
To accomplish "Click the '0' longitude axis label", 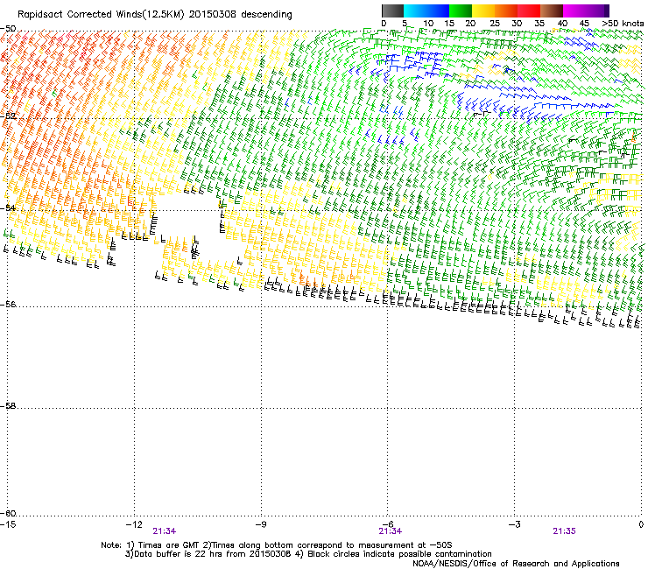I will 641,524.
